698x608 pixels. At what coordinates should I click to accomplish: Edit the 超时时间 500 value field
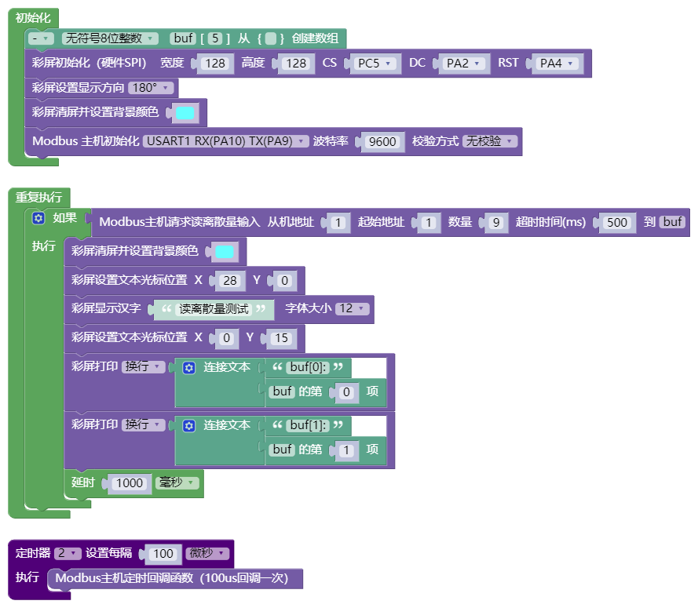(616, 222)
